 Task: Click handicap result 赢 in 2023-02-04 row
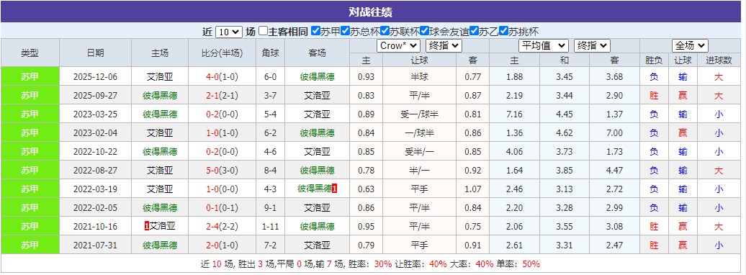683,132
